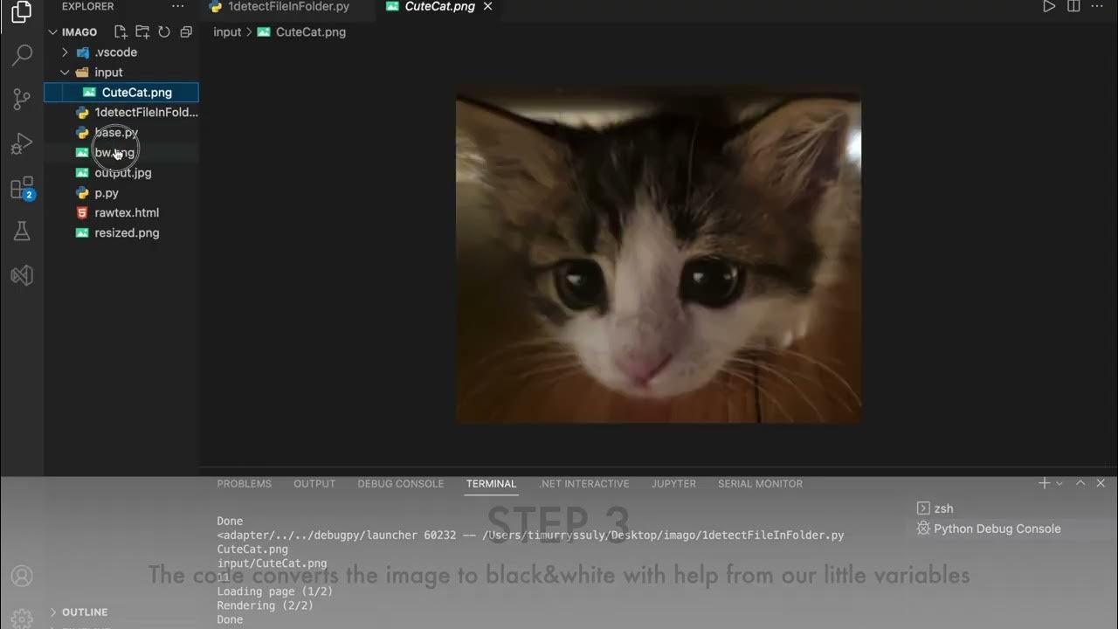
Task: Open output.jpg in Explorer
Action: [x=121, y=173]
